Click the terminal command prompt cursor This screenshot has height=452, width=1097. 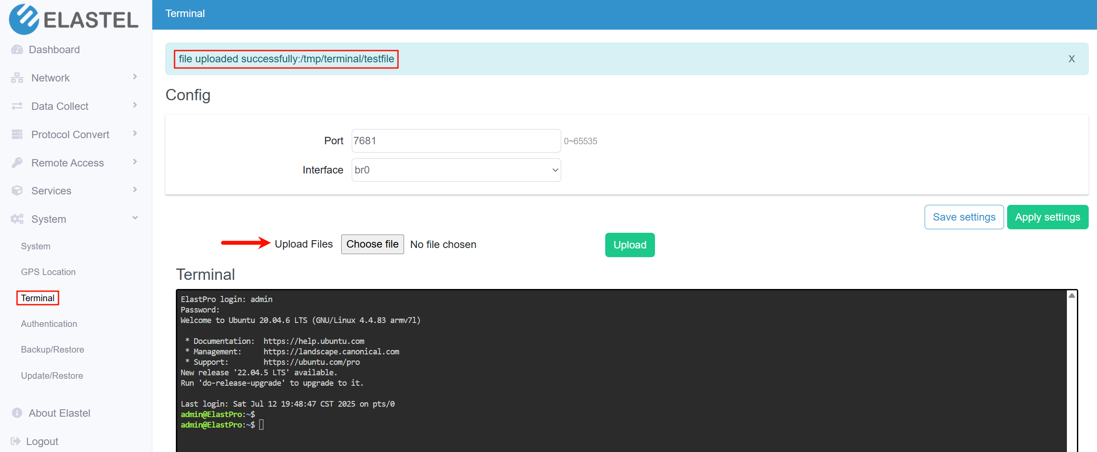[x=261, y=425]
